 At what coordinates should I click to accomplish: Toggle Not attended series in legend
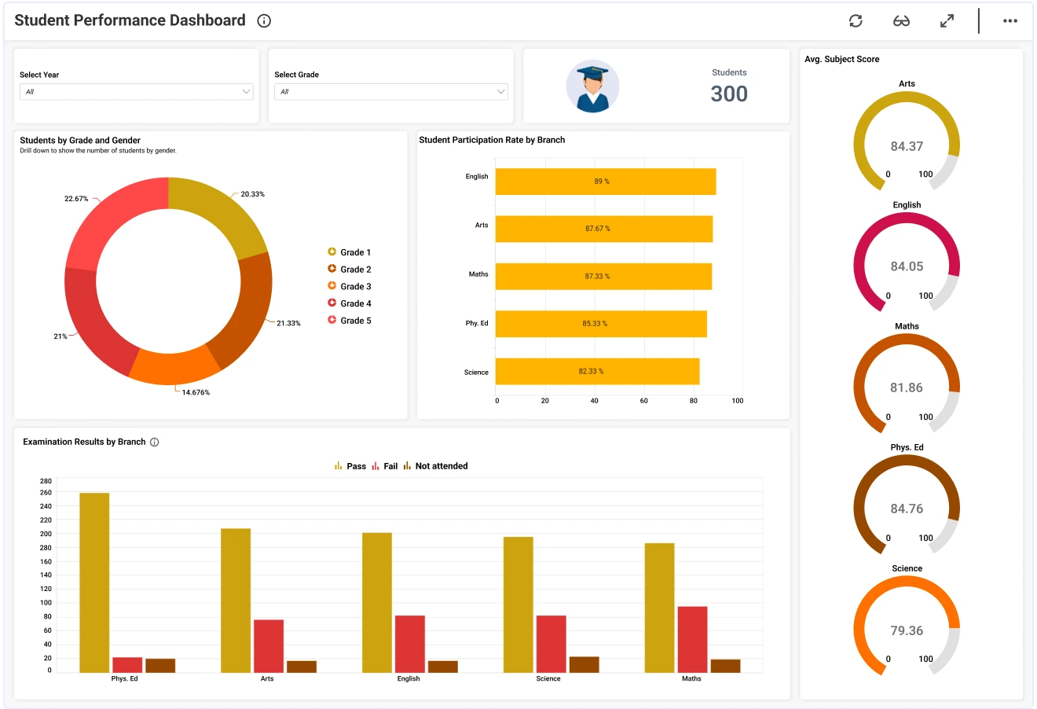(x=435, y=466)
